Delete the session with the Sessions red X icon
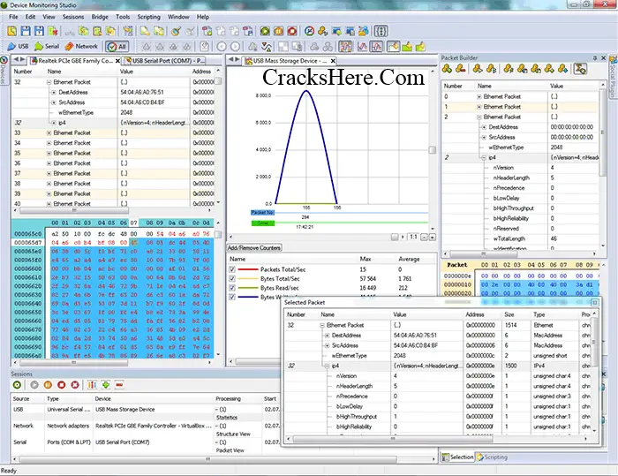This screenshot has width=618, height=476. point(75,385)
